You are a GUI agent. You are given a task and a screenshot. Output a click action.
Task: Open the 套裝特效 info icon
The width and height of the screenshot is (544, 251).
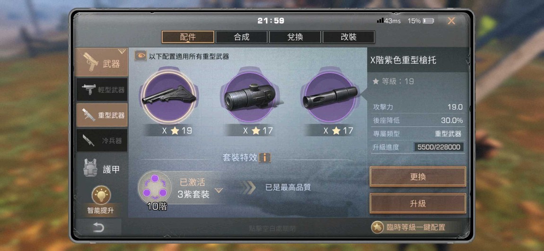(x=265, y=158)
